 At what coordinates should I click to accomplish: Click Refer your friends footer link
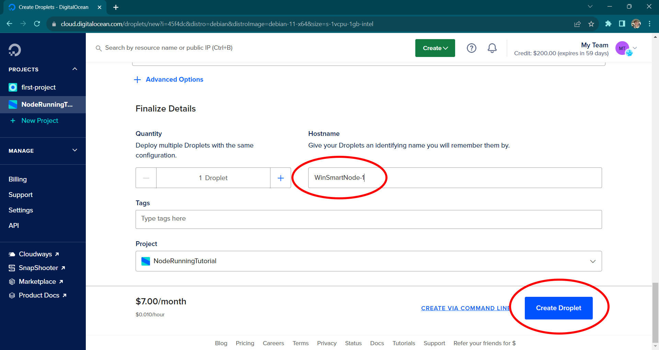click(484, 343)
